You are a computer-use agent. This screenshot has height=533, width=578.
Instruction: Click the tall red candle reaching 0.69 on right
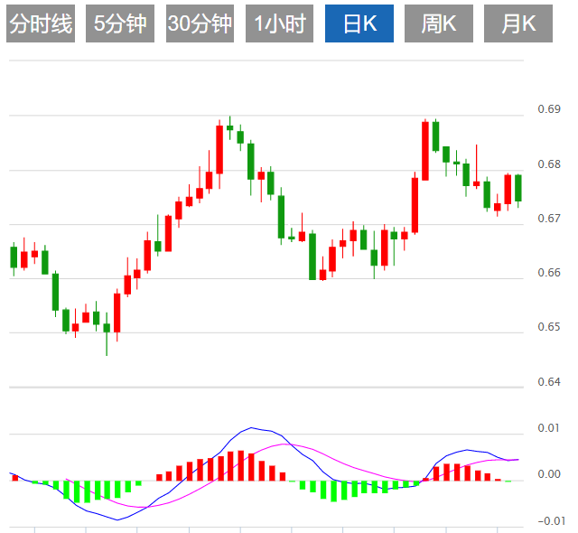click(425, 150)
